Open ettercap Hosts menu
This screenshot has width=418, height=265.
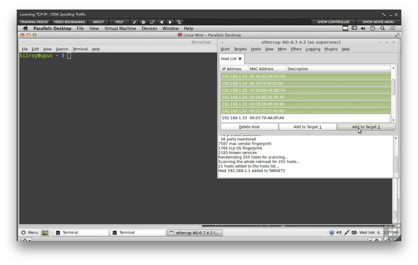click(256, 49)
